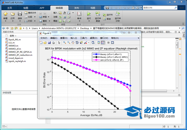
Task: Click the Figure 1 save figure icon
Action: point(49,43)
